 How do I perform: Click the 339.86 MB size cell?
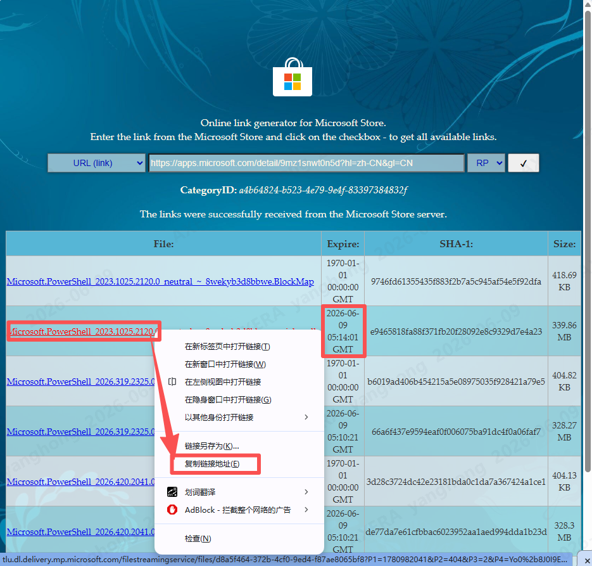pos(564,331)
